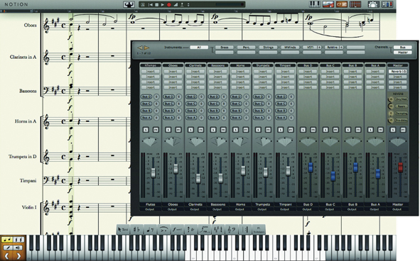Start playback with the play button
The image size is (420, 261).
(x=163, y=4)
